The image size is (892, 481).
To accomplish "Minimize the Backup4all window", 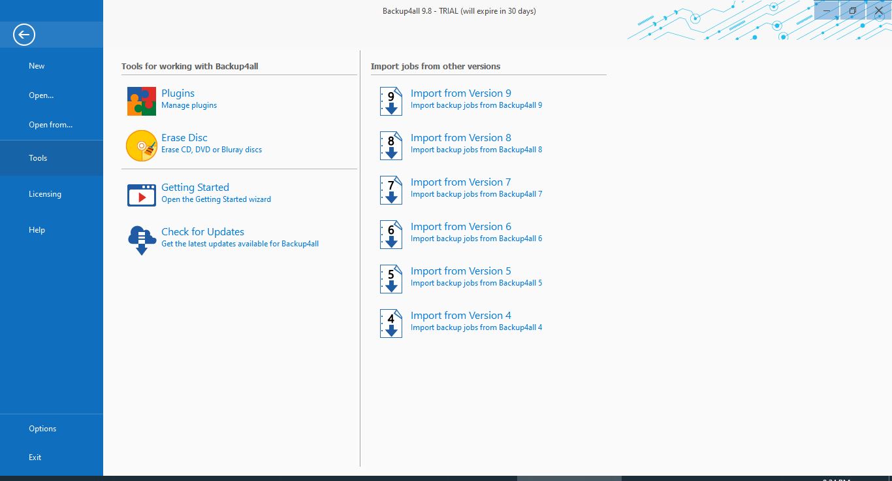I will pyautogui.click(x=827, y=10).
